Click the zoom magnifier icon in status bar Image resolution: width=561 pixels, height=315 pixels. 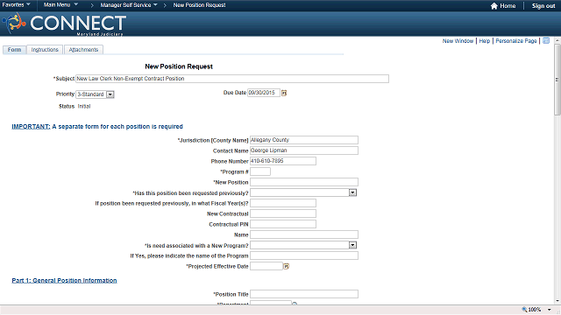pyautogui.click(x=524, y=310)
